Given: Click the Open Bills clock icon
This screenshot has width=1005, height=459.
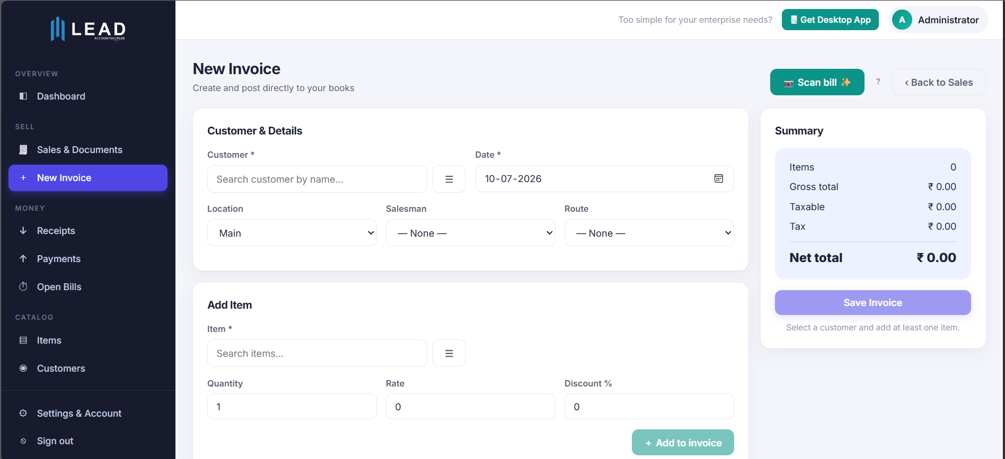Looking at the screenshot, I should (23, 287).
